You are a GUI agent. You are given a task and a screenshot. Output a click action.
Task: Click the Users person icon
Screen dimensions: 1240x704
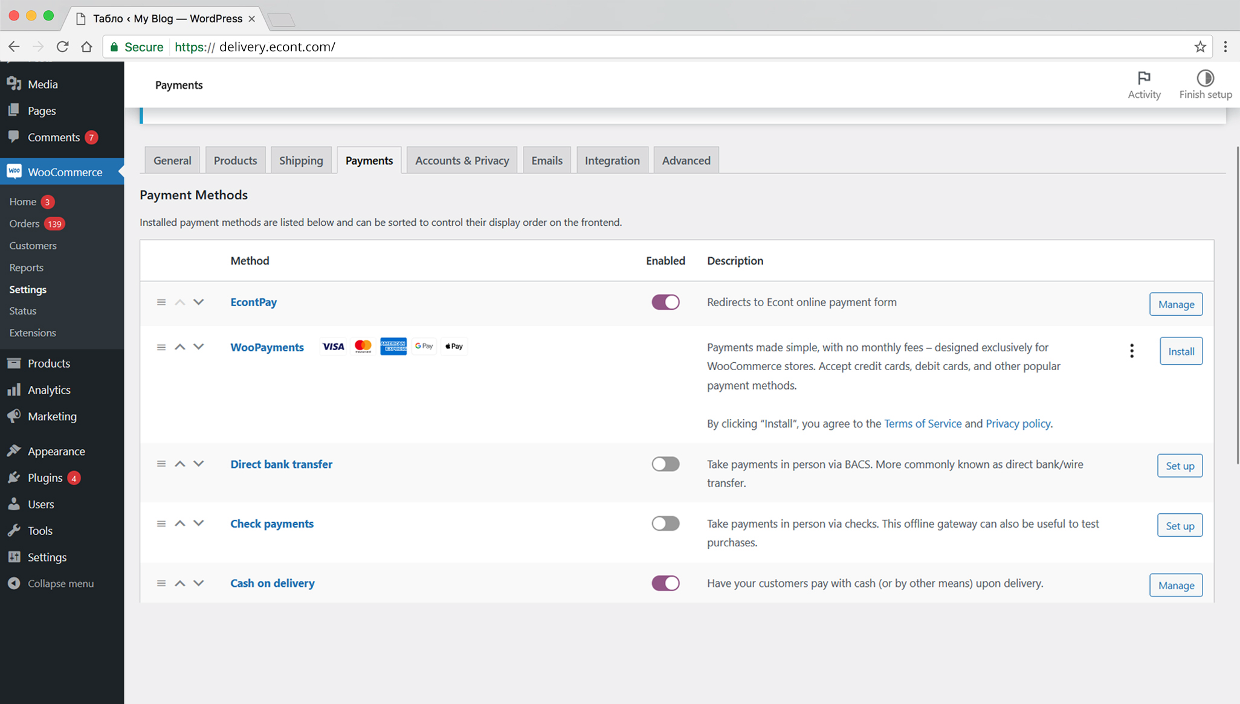14,504
